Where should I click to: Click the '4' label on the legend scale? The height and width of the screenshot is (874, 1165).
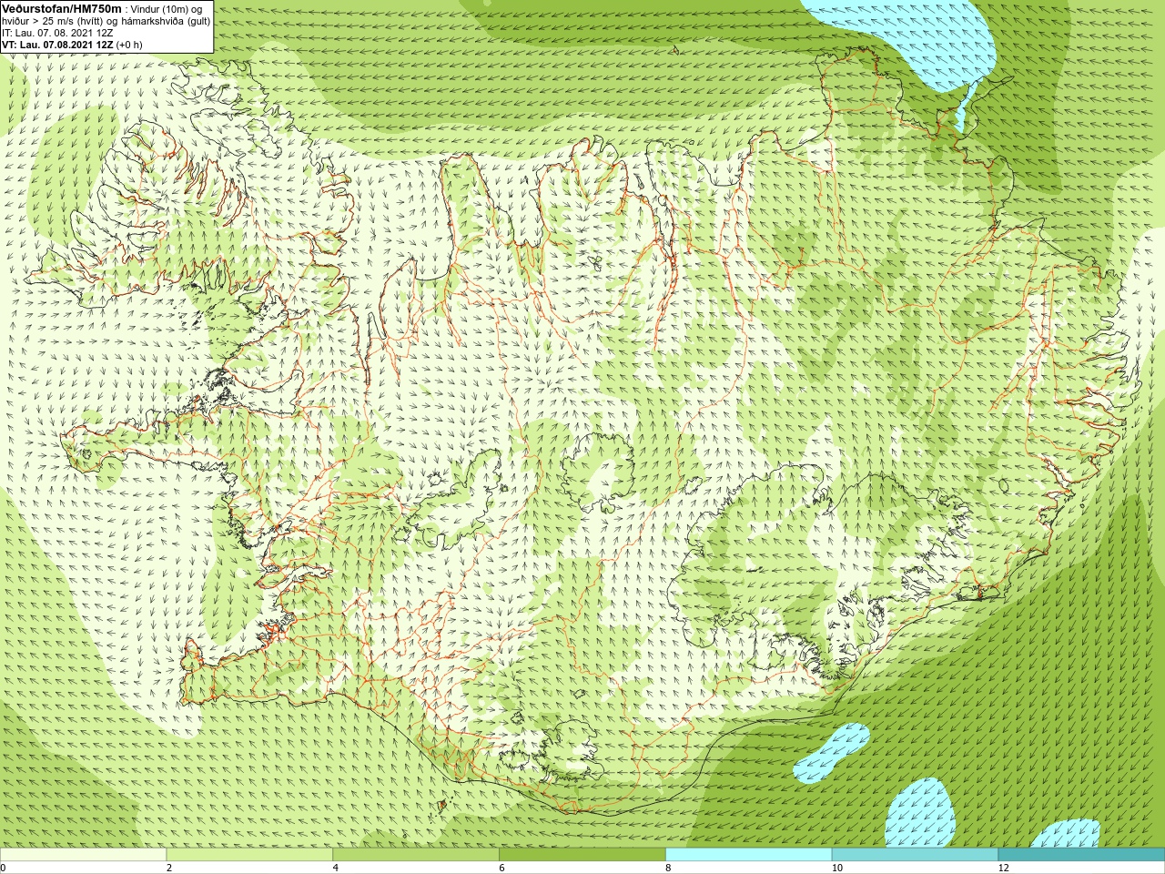(336, 868)
